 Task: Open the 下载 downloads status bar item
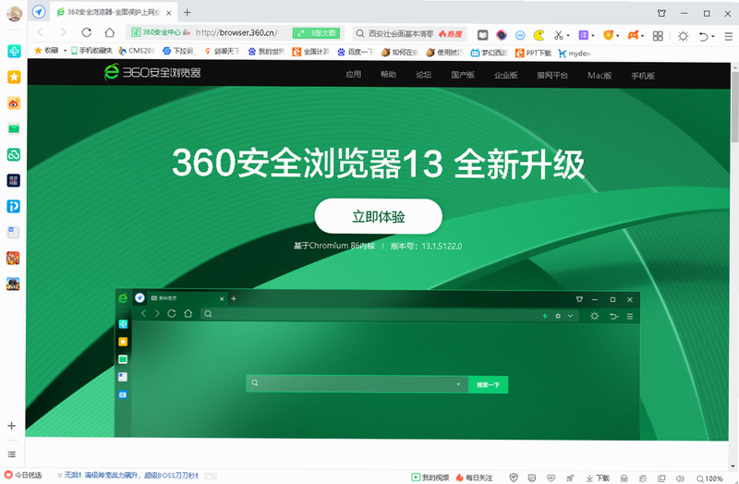tap(598, 478)
